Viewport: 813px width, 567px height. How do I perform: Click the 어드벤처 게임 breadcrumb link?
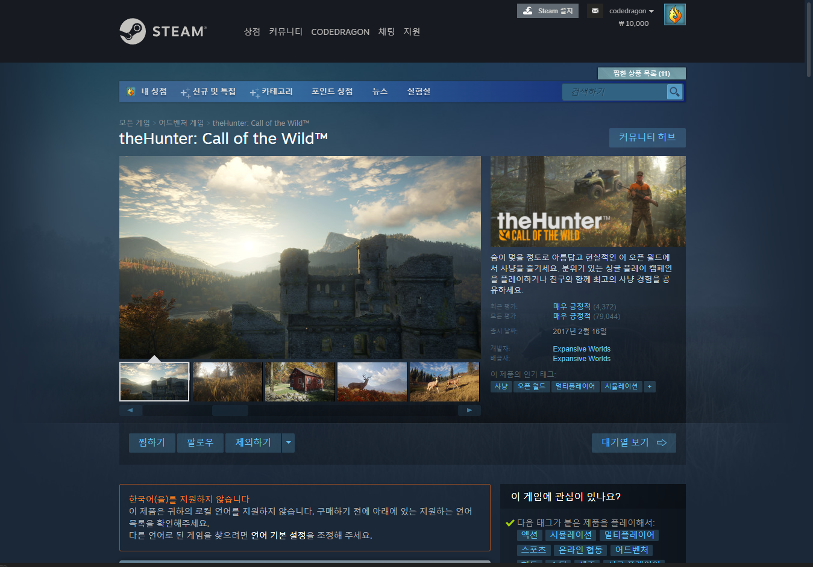click(x=181, y=123)
